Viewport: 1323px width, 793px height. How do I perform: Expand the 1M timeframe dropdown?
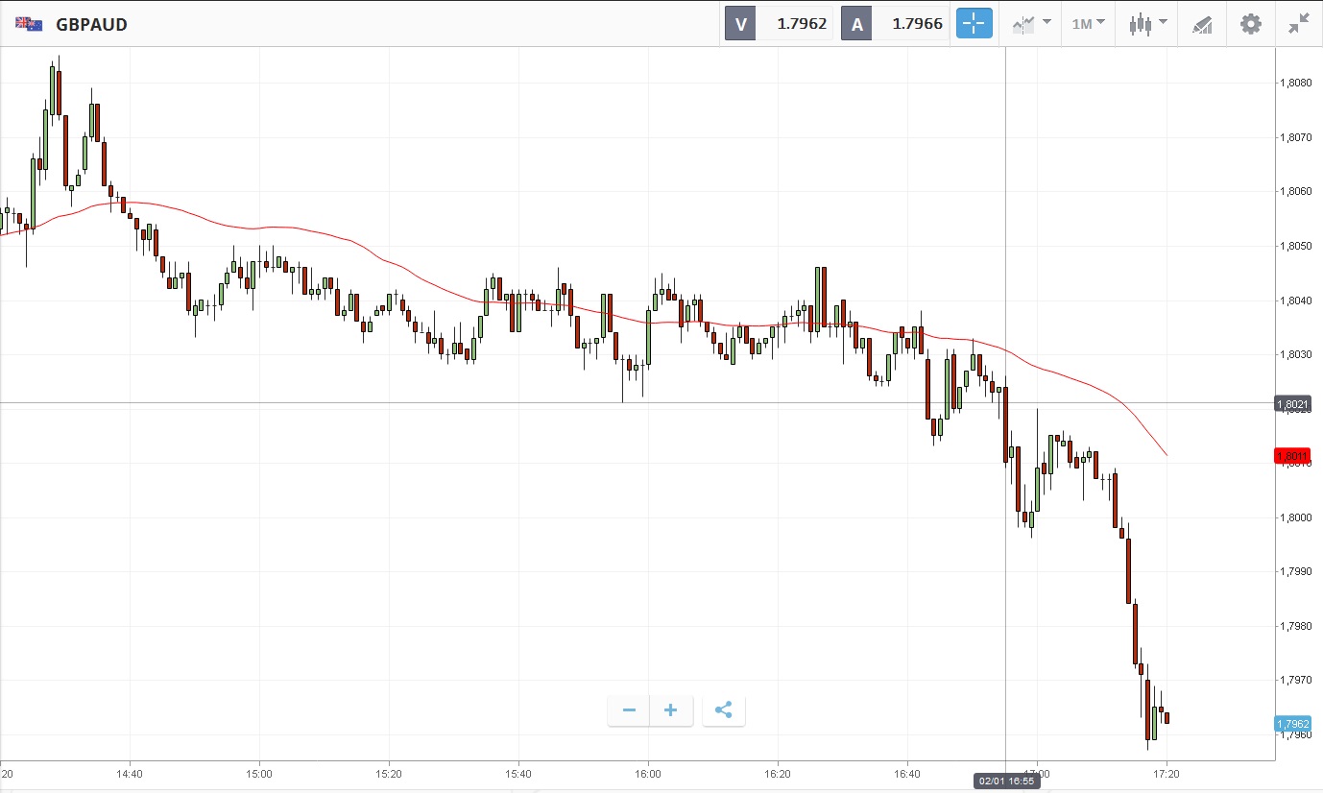coord(1088,24)
